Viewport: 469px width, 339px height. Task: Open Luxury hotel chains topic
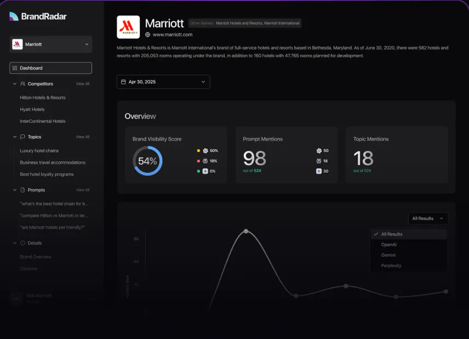[x=39, y=151]
